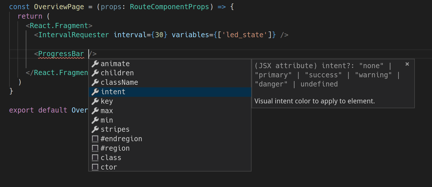Click the ProgressBar tag with error underline
This screenshot has width=432, height=187.
pyautogui.click(x=61, y=54)
